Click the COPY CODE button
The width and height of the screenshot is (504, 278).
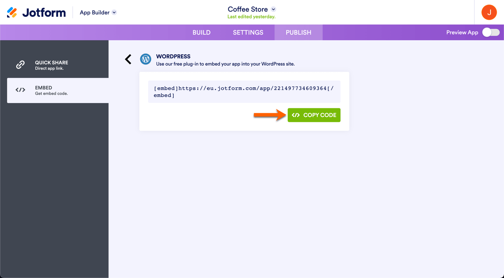coord(314,115)
